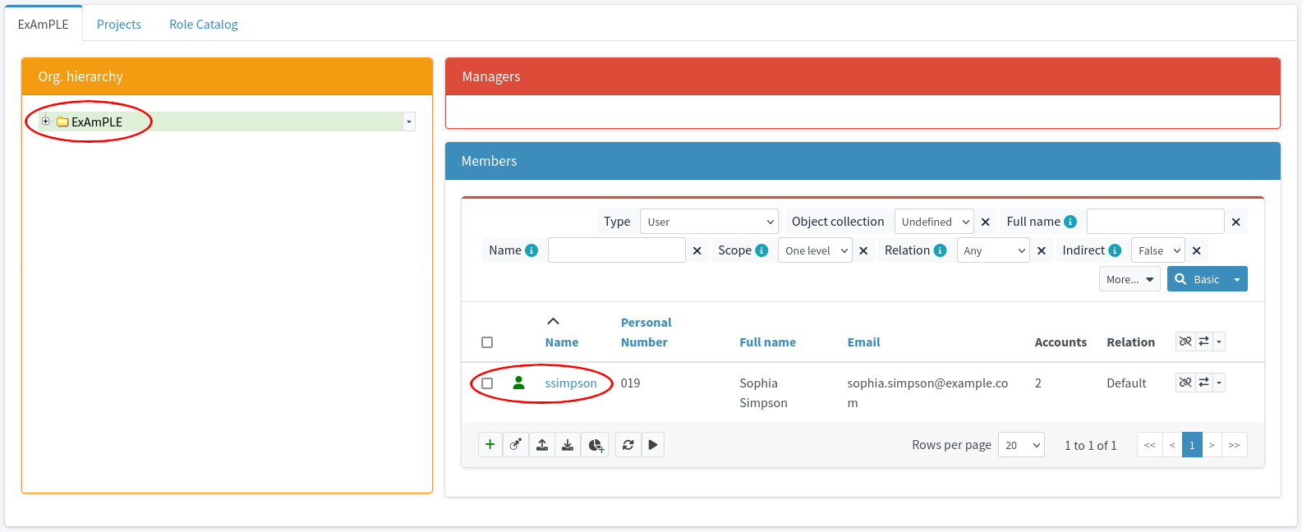Screen dimensions: 1302x532
Task: Click the upload icon in table footer
Action: pos(542,445)
